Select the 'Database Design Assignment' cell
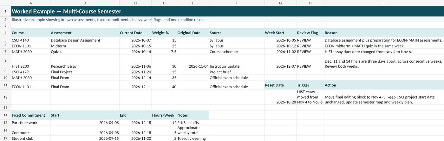This screenshot has height=141, width=444. pos(85,40)
